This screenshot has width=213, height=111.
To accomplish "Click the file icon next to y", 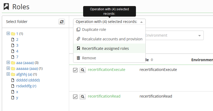I will [x=13, y=98].
